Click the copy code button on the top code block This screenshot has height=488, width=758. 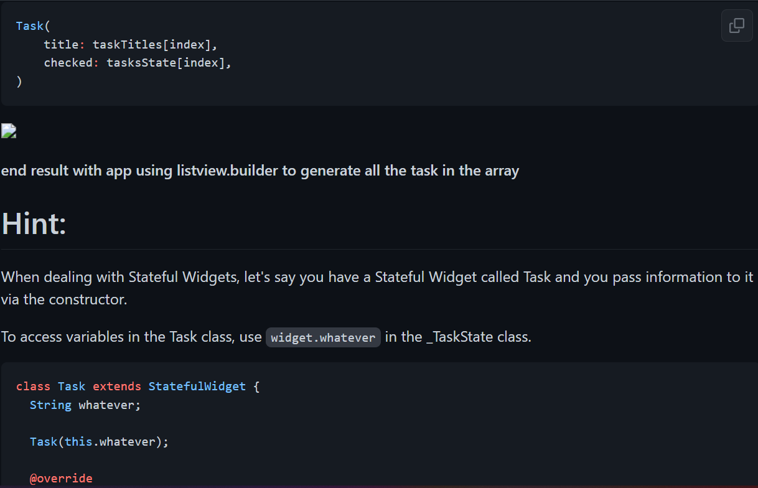[x=737, y=25]
